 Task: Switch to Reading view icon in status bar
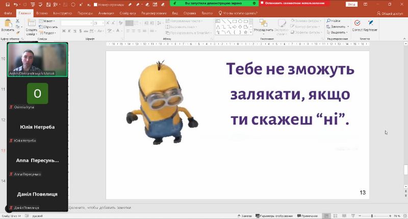coord(344,216)
